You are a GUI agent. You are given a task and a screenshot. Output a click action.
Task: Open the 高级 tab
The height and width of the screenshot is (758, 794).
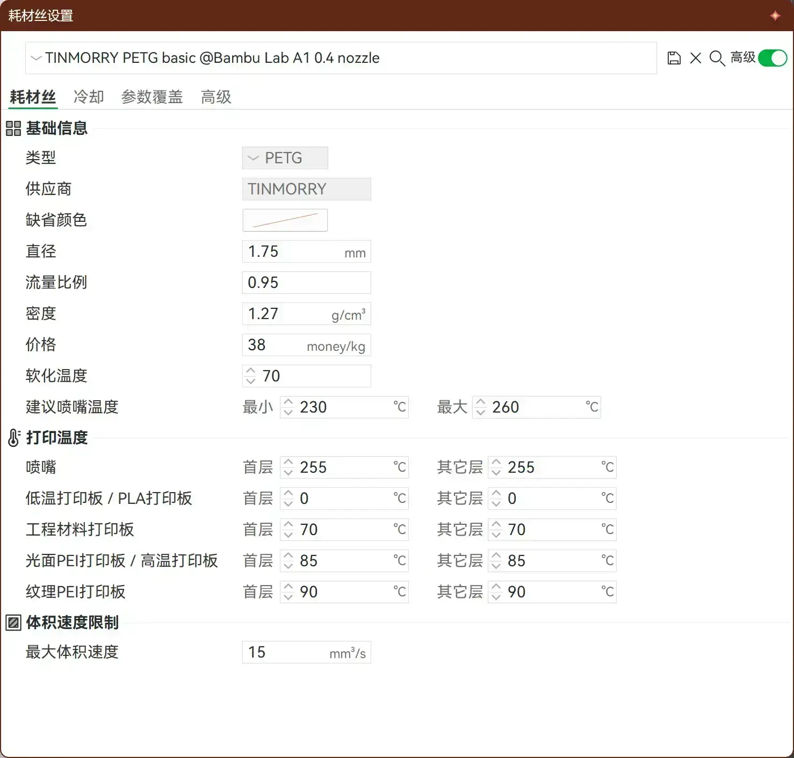coord(216,97)
